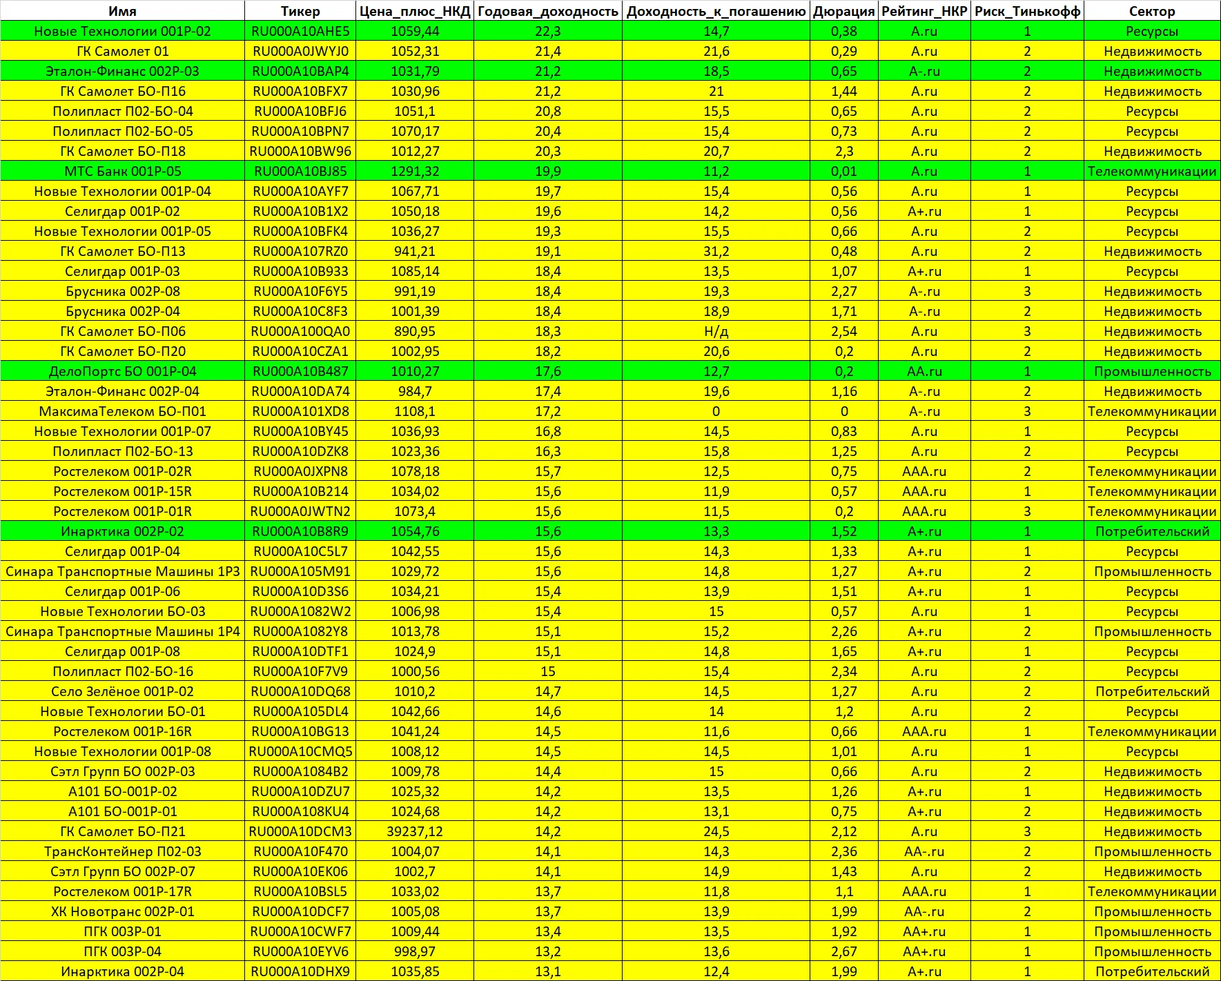Click ticker "RU000A10AYF7"
The width and height of the screenshot is (1221, 981).
[300, 191]
